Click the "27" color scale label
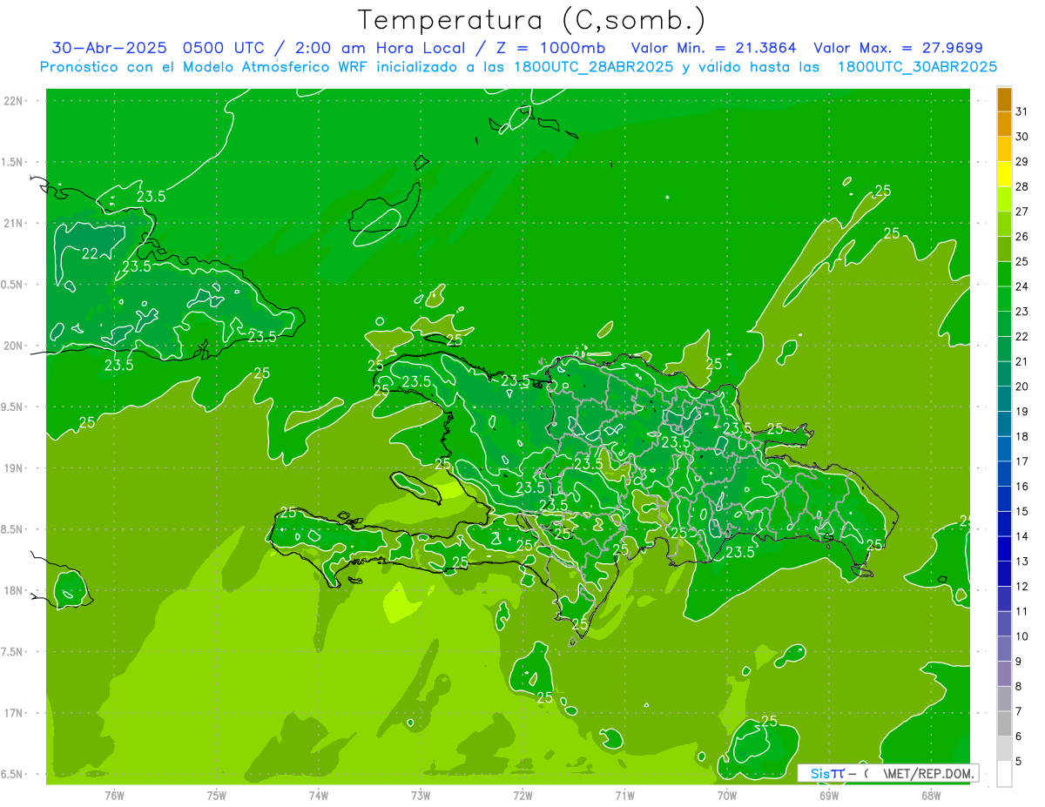 coord(1022,211)
